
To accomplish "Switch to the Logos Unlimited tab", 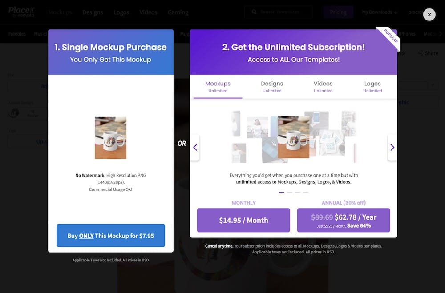I will (372, 87).
